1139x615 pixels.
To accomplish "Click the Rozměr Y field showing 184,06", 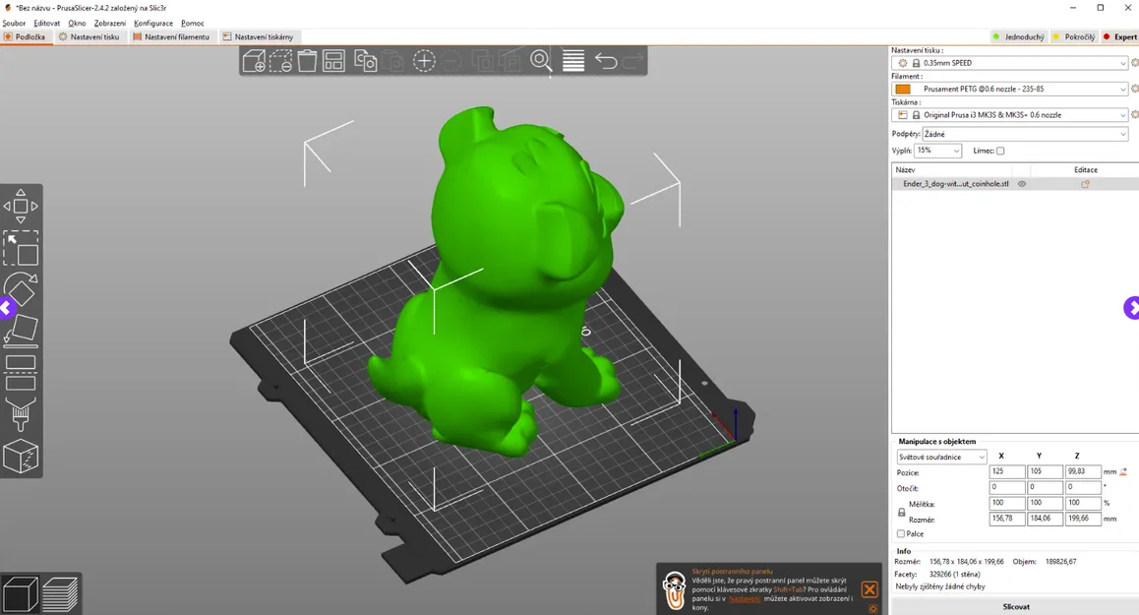I will click(x=1045, y=519).
